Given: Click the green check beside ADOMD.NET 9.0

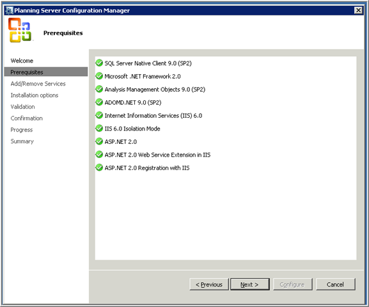Looking at the screenshot, I should coord(99,102).
